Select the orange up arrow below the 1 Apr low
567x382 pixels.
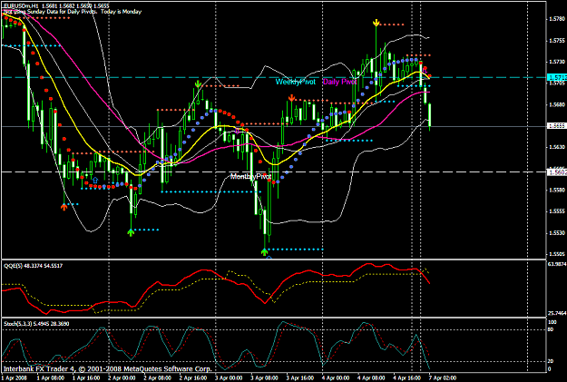click(64, 207)
